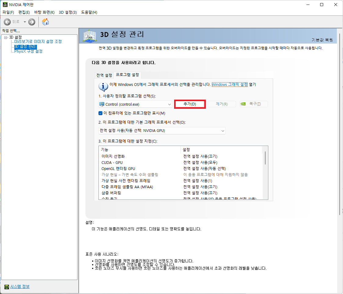Select 가상 현실 사전 렌더링 프레임 row
The width and height of the screenshot is (343, 294).
(180, 181)
